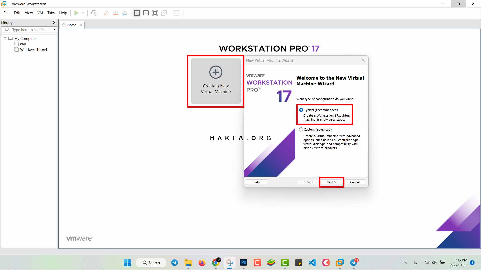Toggle the Show Library sidebar icon
The width and height of the screenshot is (481, 270).
click(137, 13)
